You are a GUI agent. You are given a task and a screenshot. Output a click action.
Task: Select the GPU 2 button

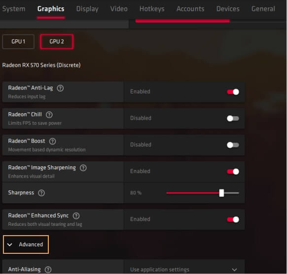point(57,42)
